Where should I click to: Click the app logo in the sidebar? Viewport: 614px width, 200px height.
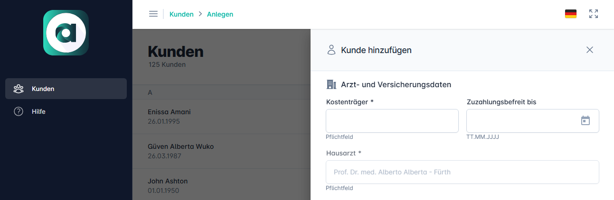[66, 33]
